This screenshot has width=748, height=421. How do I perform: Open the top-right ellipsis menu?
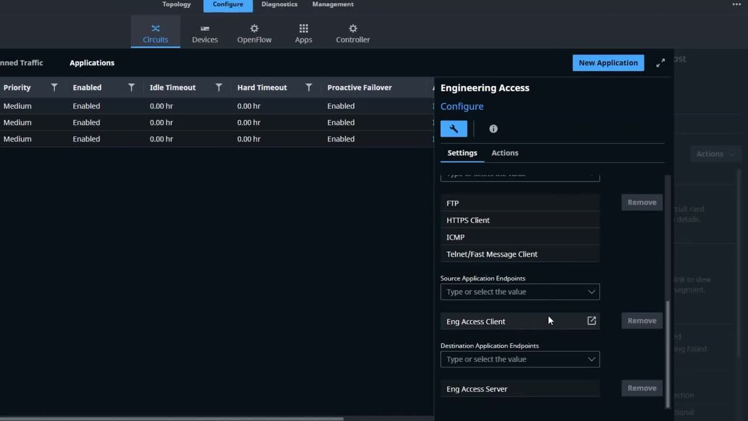[736, 5]
